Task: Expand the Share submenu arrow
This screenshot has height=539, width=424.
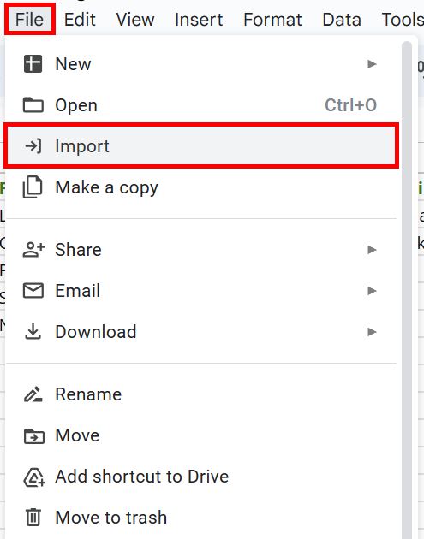Action: tap(372, 250)
